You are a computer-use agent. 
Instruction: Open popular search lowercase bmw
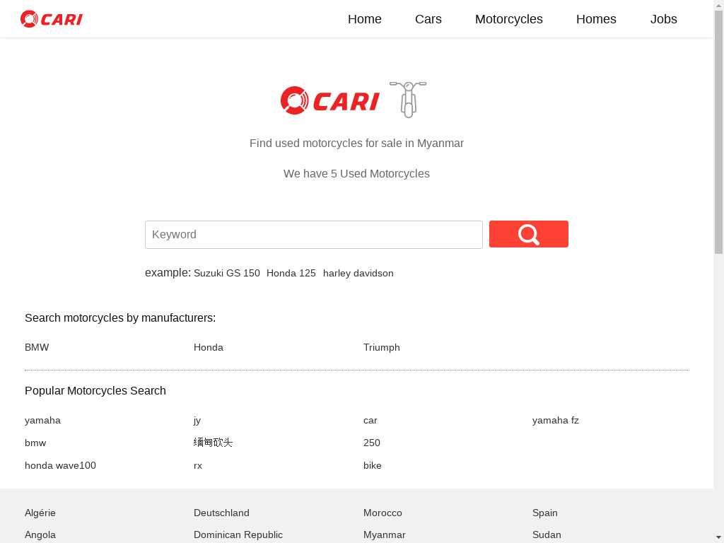point(35,443)
